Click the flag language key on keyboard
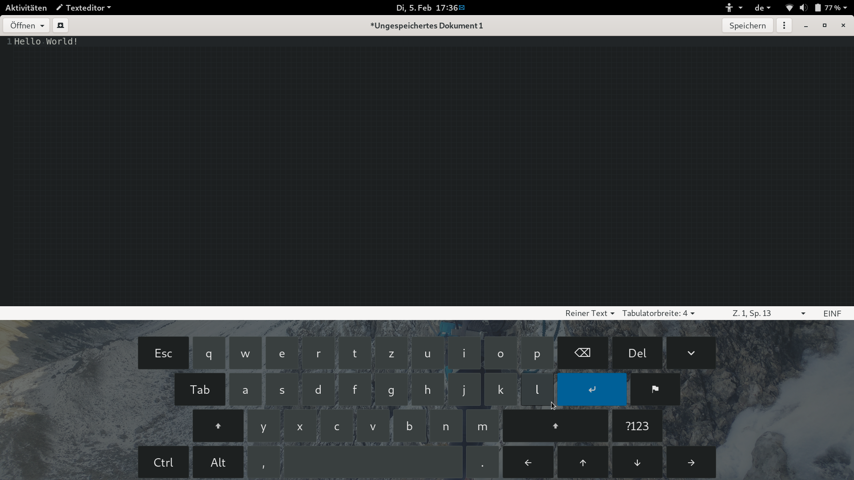The width and height of the screenshot is (854, 480). [655, 389]
